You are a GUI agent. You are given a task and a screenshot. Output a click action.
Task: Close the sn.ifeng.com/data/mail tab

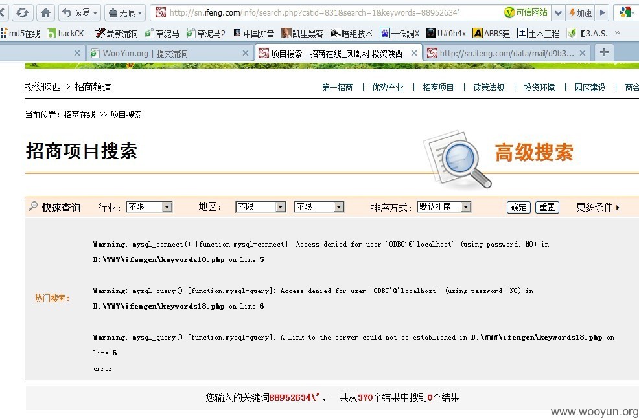click(x=583, y=53)
